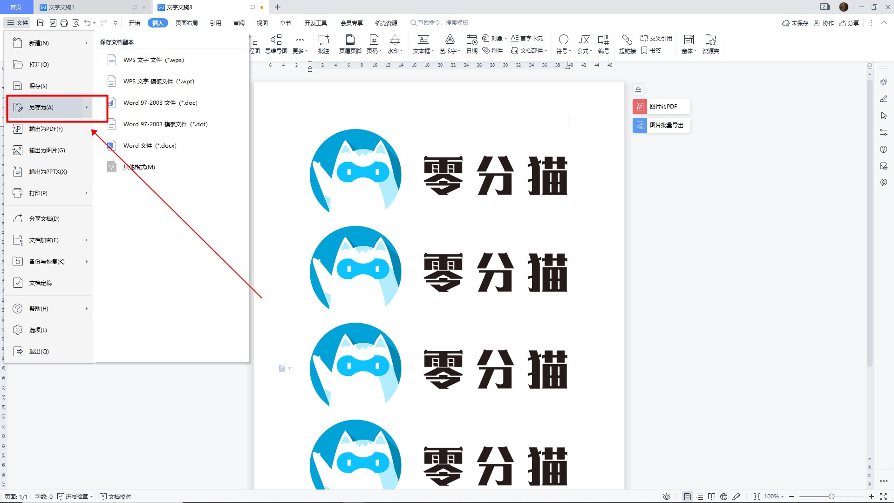Switch to 页面布局 ribbon tab
Screen dimensions: 894x503
[x=186, y=23]
